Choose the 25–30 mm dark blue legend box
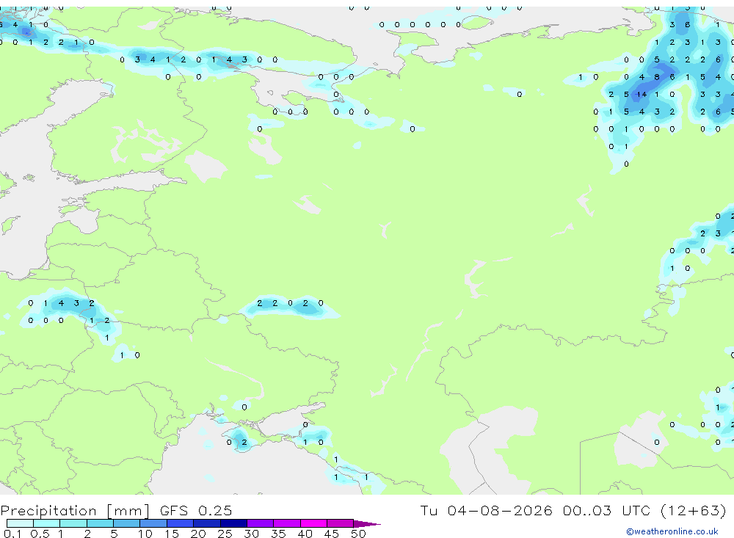Image resolution: width=734 pixels, height=538 pixels. [x=233, y=523]
